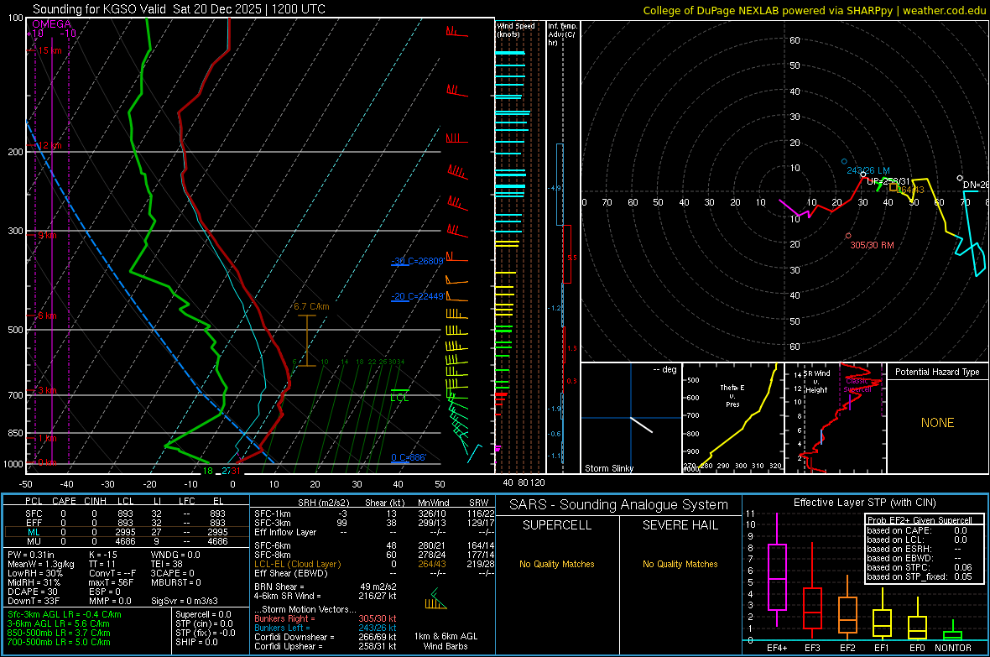The height and width of the screenshot is (657, 990).
Task: Click the 850-500mb LR value
Action: tap(59, 633)
